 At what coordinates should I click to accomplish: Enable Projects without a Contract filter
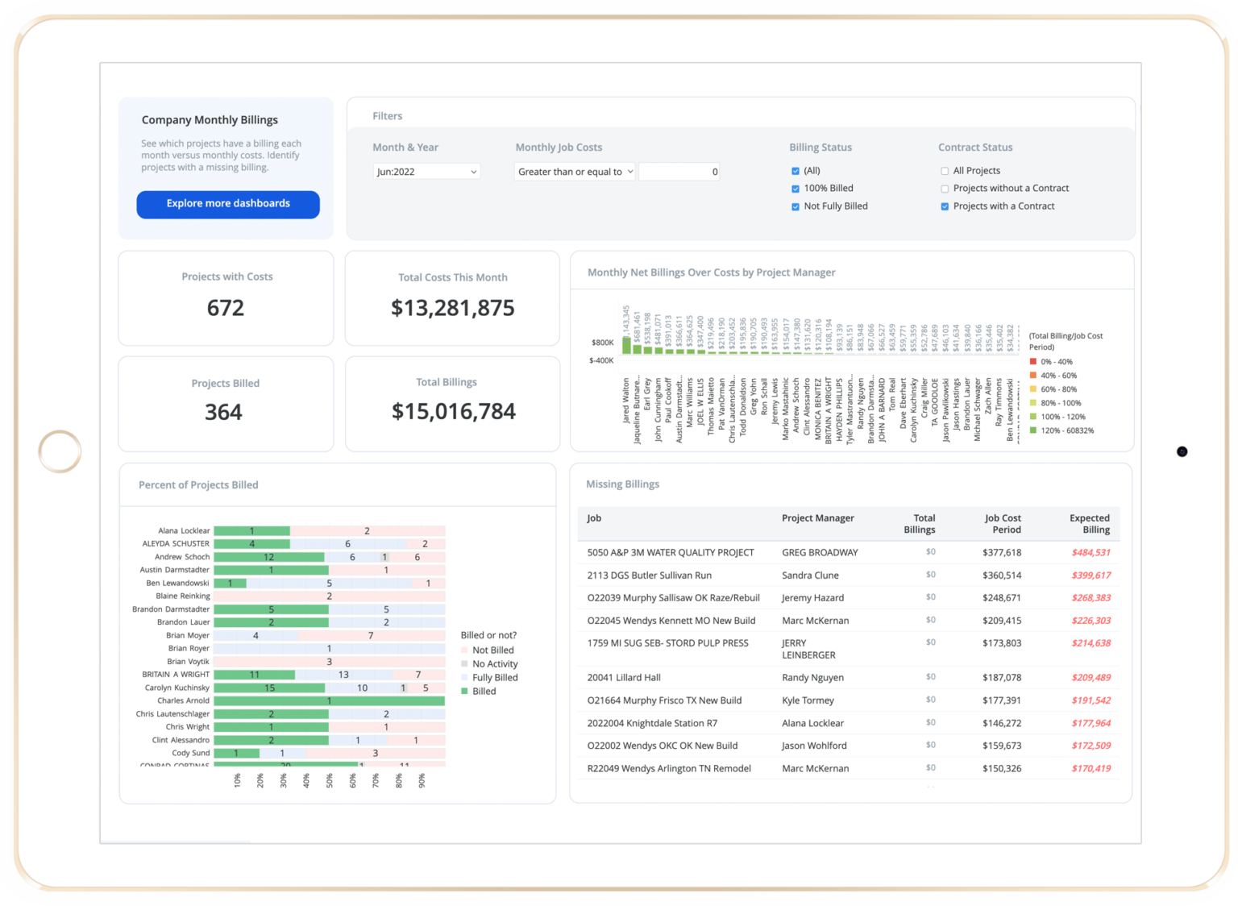945,188
